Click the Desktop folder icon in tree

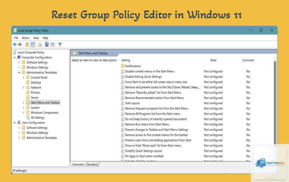coord(28,82)
